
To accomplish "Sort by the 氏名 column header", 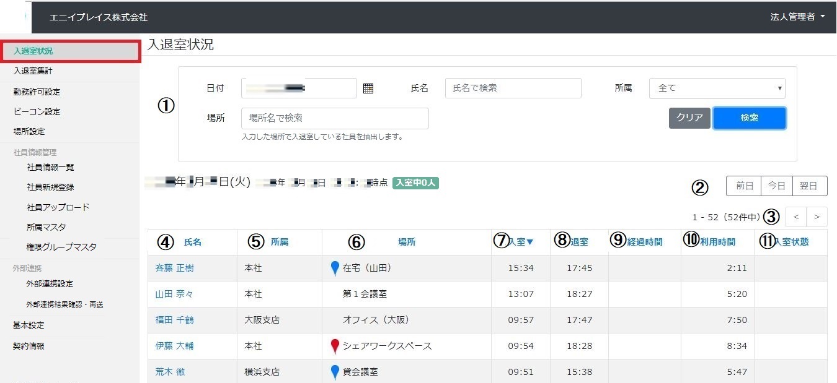I will coord(193,243).
